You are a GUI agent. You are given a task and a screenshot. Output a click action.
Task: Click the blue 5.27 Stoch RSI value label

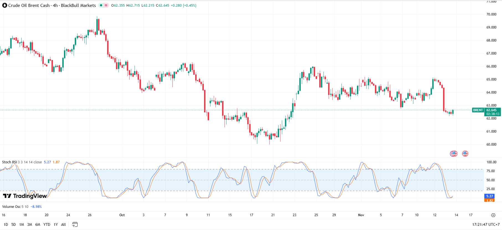[490, 196]
